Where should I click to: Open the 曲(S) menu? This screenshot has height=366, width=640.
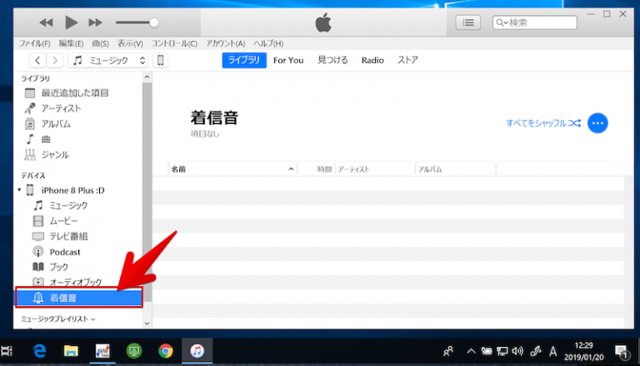tap(100, 43)
